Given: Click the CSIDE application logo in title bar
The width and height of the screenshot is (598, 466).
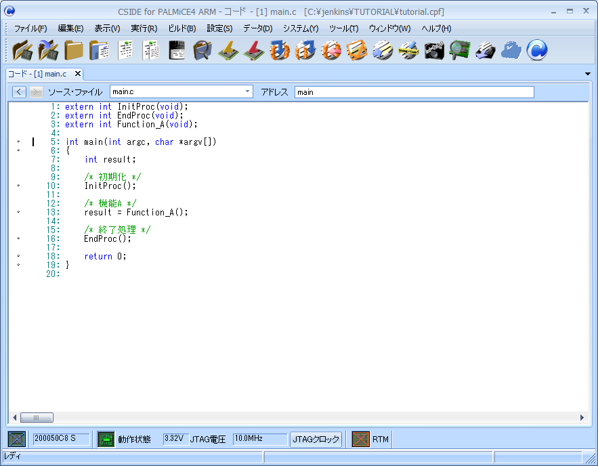Looking at the screenshot, I should pyautogui.click(x=9, y=11).
